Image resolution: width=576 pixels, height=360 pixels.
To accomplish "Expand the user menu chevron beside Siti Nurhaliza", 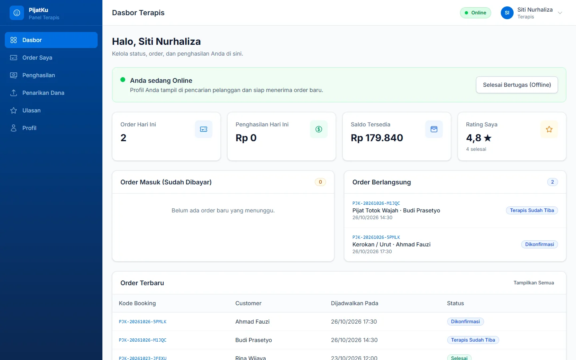I will [x=560, y=13].
